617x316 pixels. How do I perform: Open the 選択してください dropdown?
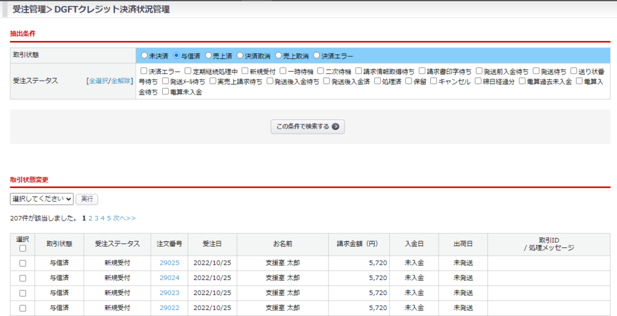(x=42, y=199)
